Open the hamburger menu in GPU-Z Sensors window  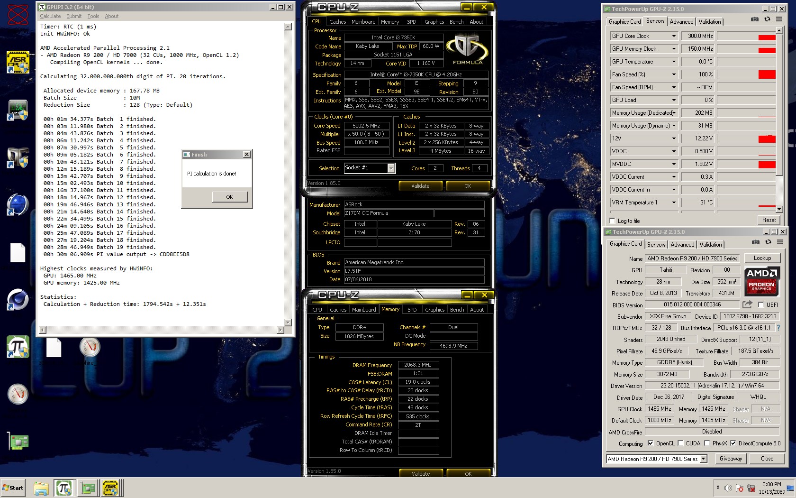[779, 19]
